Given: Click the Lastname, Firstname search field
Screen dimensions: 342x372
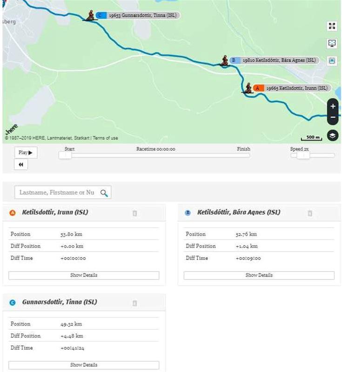Looking at the screenshot, I should (58, 193).
